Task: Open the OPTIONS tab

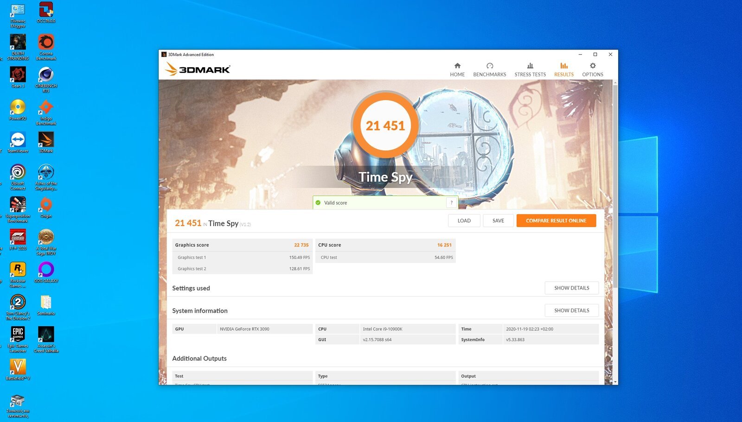Action: point(593,69)
